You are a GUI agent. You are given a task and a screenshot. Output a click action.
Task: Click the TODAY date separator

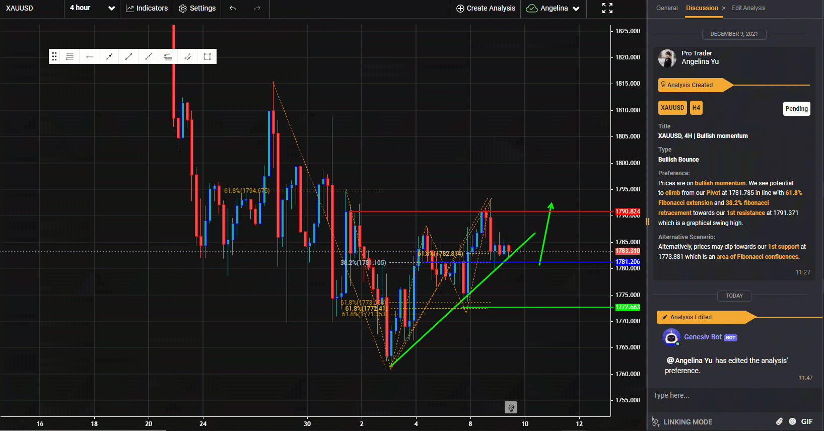tap(734, 296)
